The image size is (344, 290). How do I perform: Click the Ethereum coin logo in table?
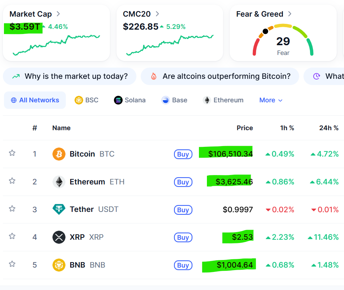click(59, 182)
